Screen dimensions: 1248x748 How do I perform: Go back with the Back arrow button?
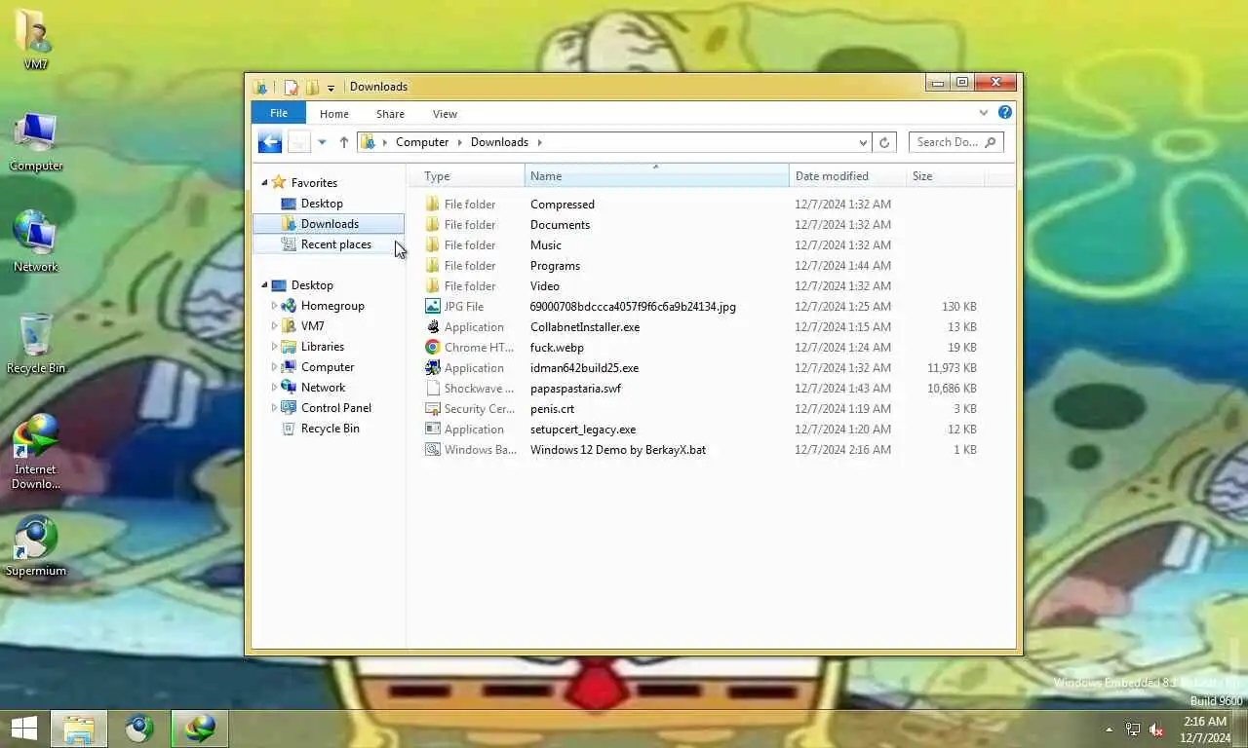(270, 142)
